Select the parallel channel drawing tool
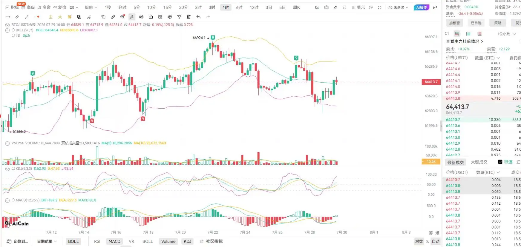The height and width of the screenshot is (247, 521). pyautogui.click(x=17, y=17)
